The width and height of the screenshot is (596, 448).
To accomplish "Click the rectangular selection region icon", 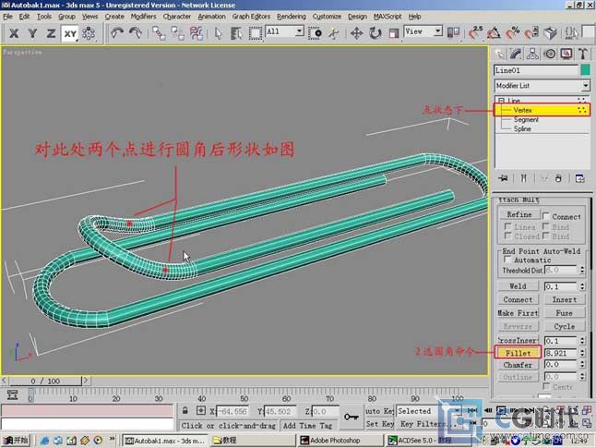I will [x=255, y=33].
